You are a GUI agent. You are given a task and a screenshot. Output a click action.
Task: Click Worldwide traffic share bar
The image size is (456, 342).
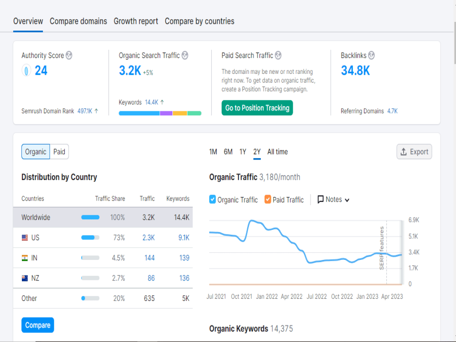(90, 217)
